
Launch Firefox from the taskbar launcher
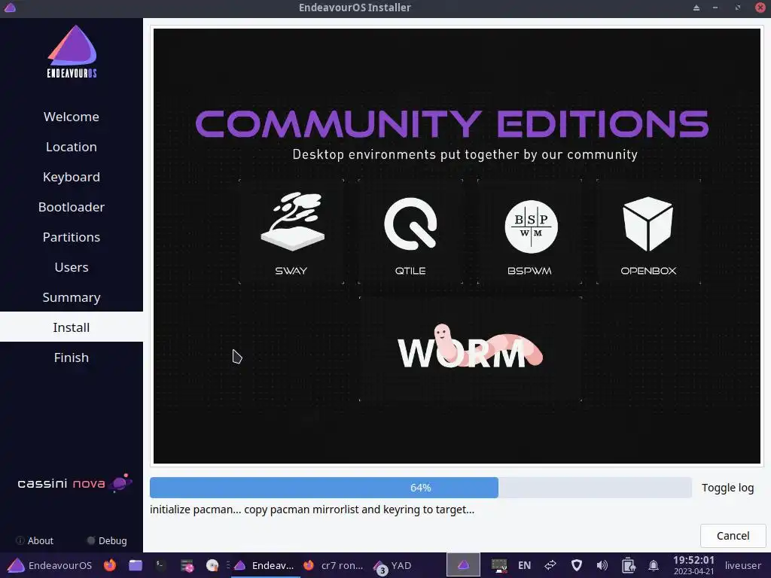coord(110,565)
